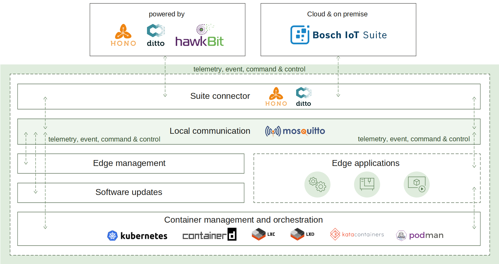Click the Bosch IoT Suite logo icon
This screenshot has height=264, width=499.
click(300, 35)
